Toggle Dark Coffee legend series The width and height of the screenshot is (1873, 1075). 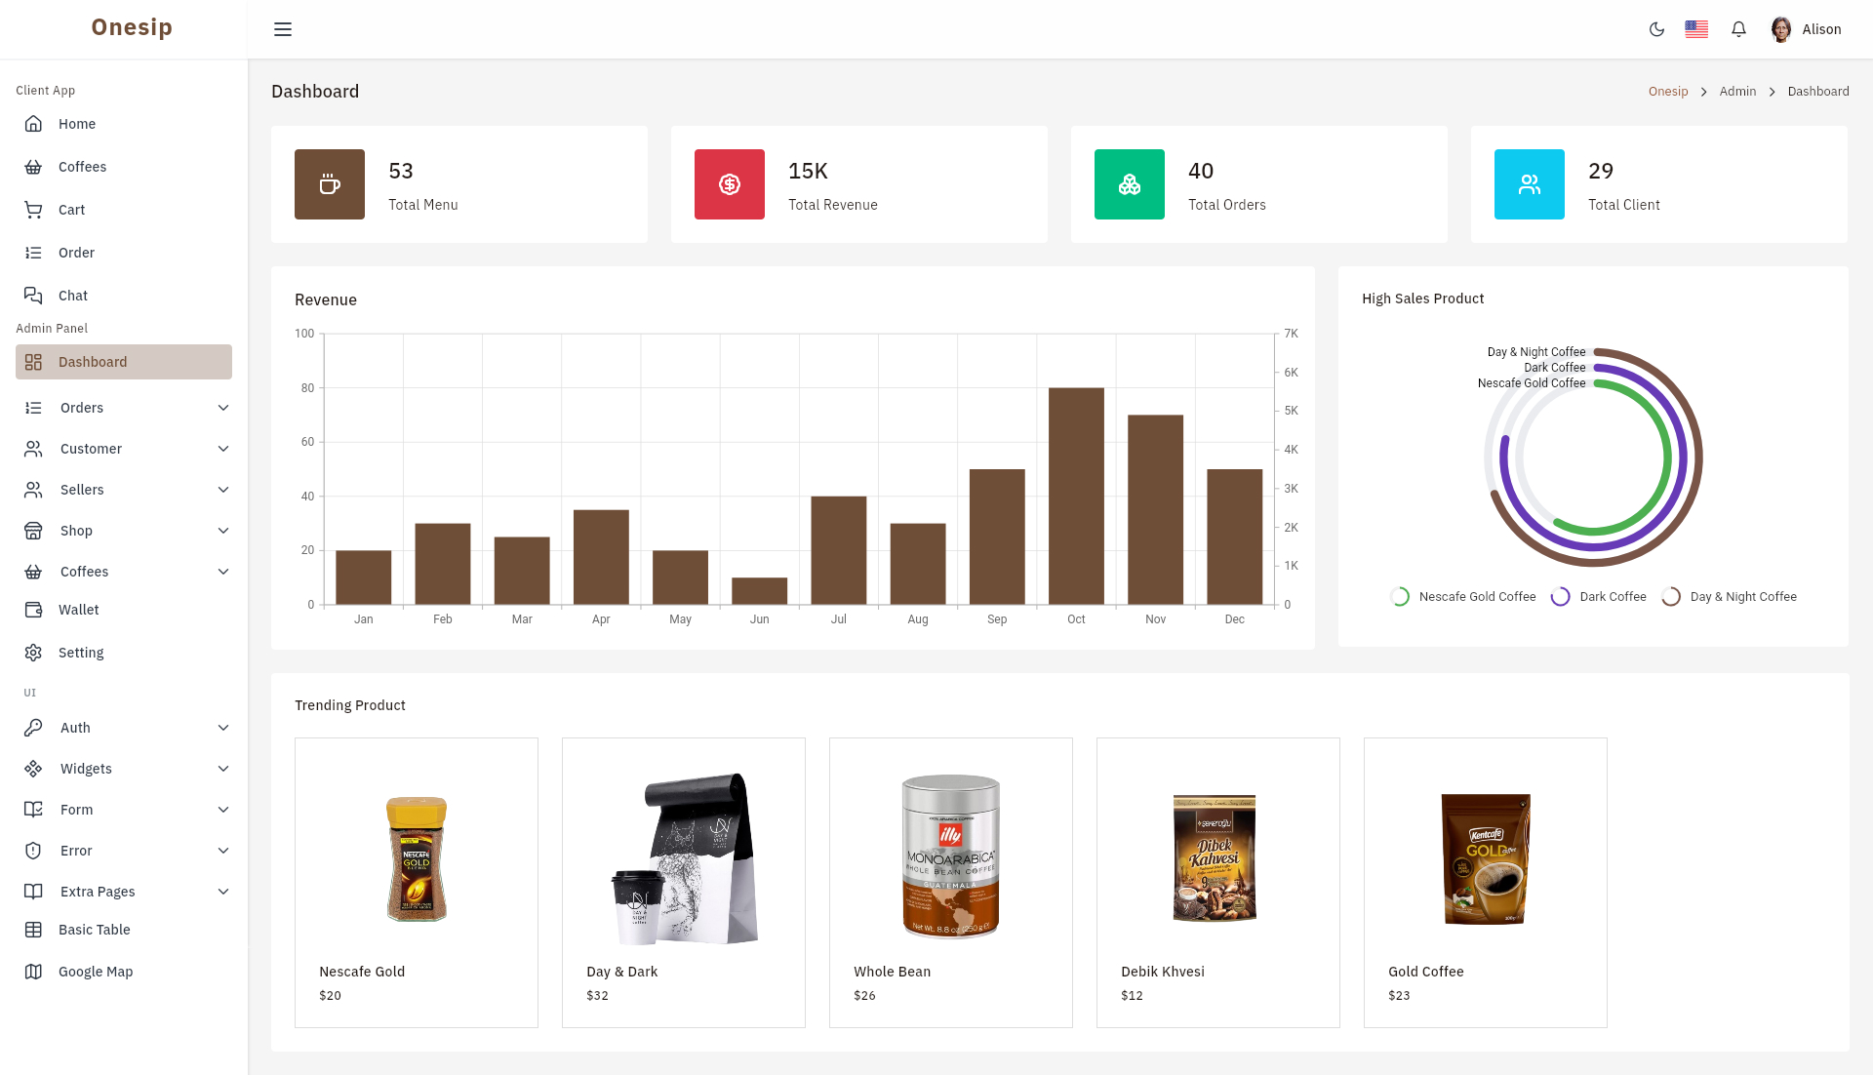click(1598, 597)
